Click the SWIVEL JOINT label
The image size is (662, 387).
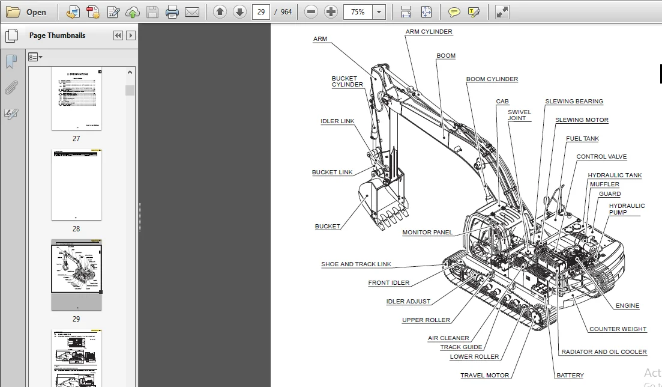pos(519,115)
